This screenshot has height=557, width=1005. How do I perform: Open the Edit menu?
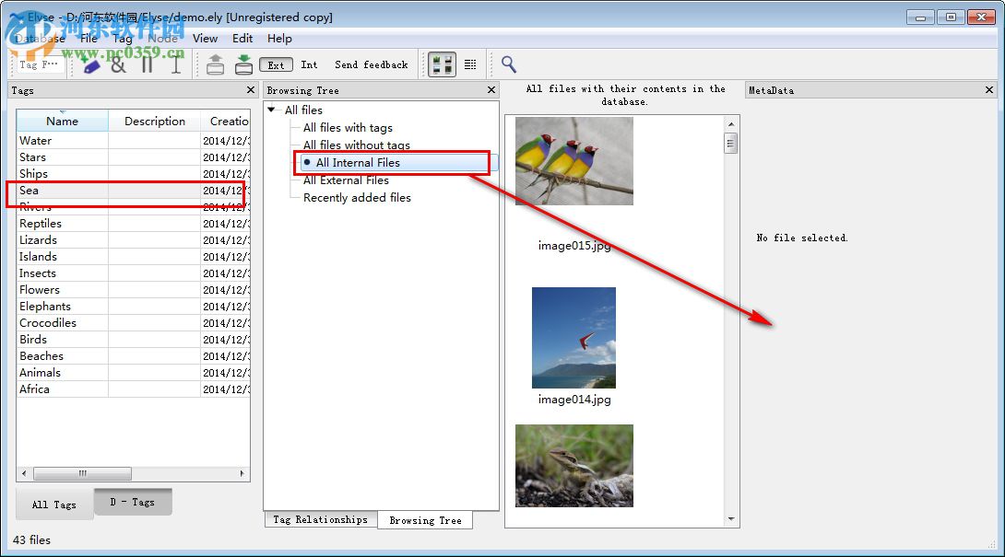coord(242,39)
